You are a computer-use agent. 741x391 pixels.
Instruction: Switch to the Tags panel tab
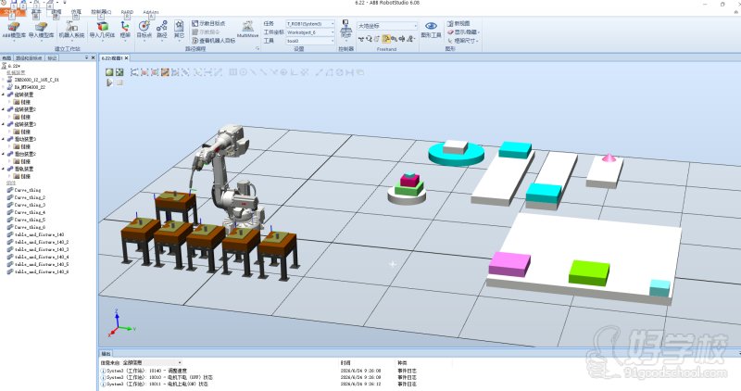pyautogui.click(x=52, y=57)
